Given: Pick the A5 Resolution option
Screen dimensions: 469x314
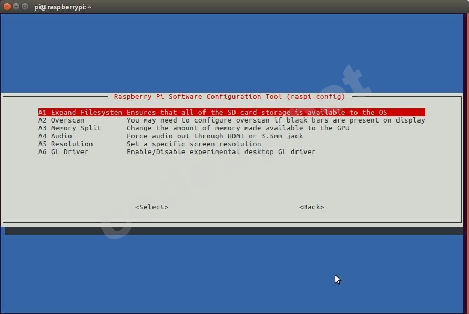Looking at the screenshot, I should [x=149, y=144].
